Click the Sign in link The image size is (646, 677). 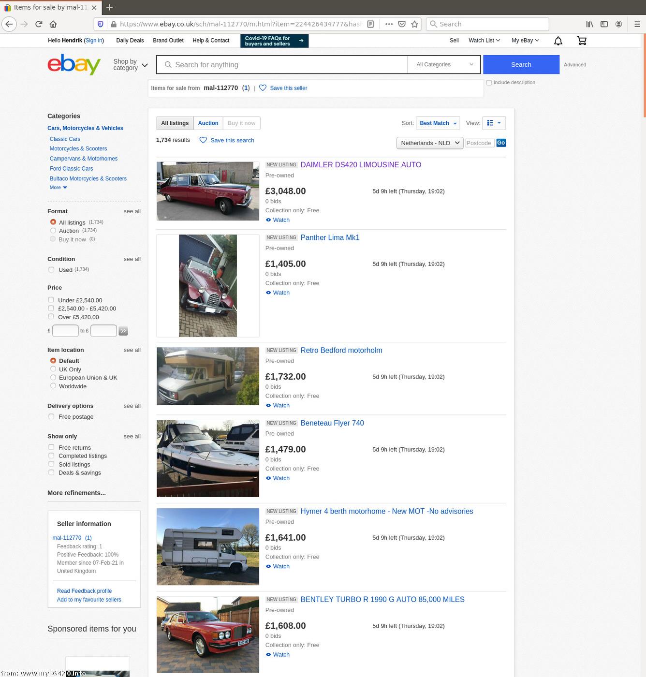(x=94, y=41)
